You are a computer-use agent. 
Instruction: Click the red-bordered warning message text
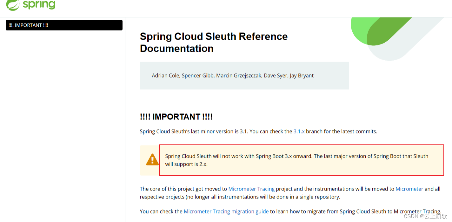click(296, 160)
